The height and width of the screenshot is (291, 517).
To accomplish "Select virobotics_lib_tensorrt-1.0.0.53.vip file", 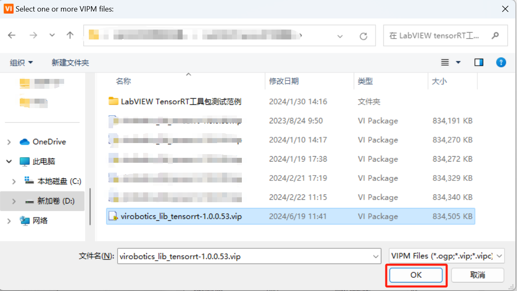I will point(290,216).
